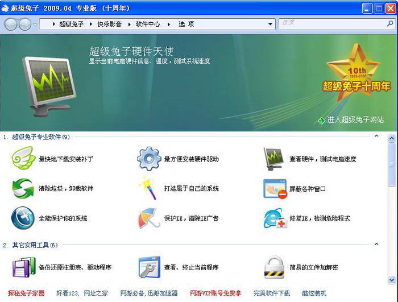Select 备份还原注册表、驱动程序 label
The image size is (398, 302).
point(75,267)
